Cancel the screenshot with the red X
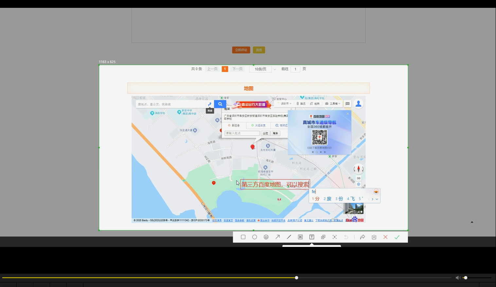Screen dimensions: 496x287 tap(385, 237)
